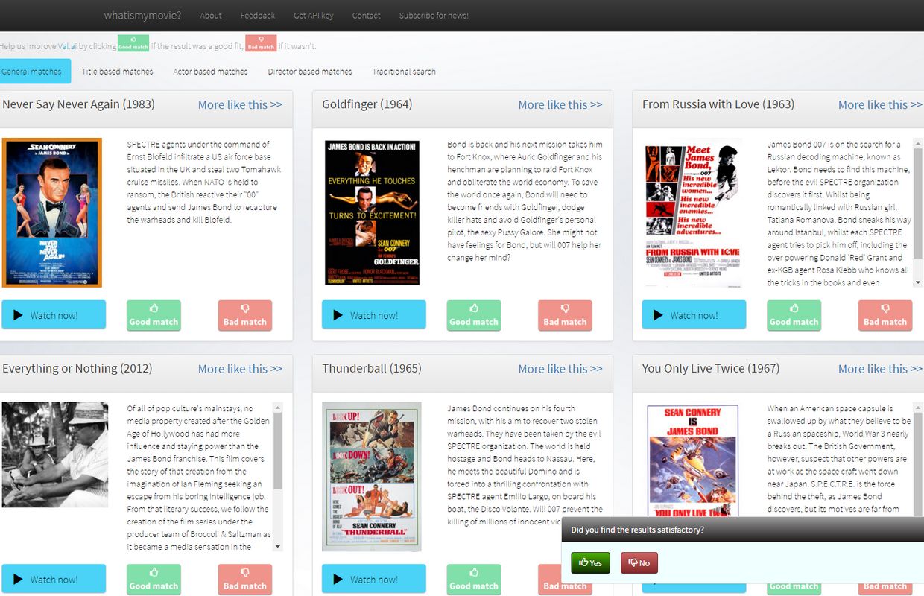Open the Goldfinger movie poster
The height and width of the screenshot is (596, 924).
click(372, 212)
